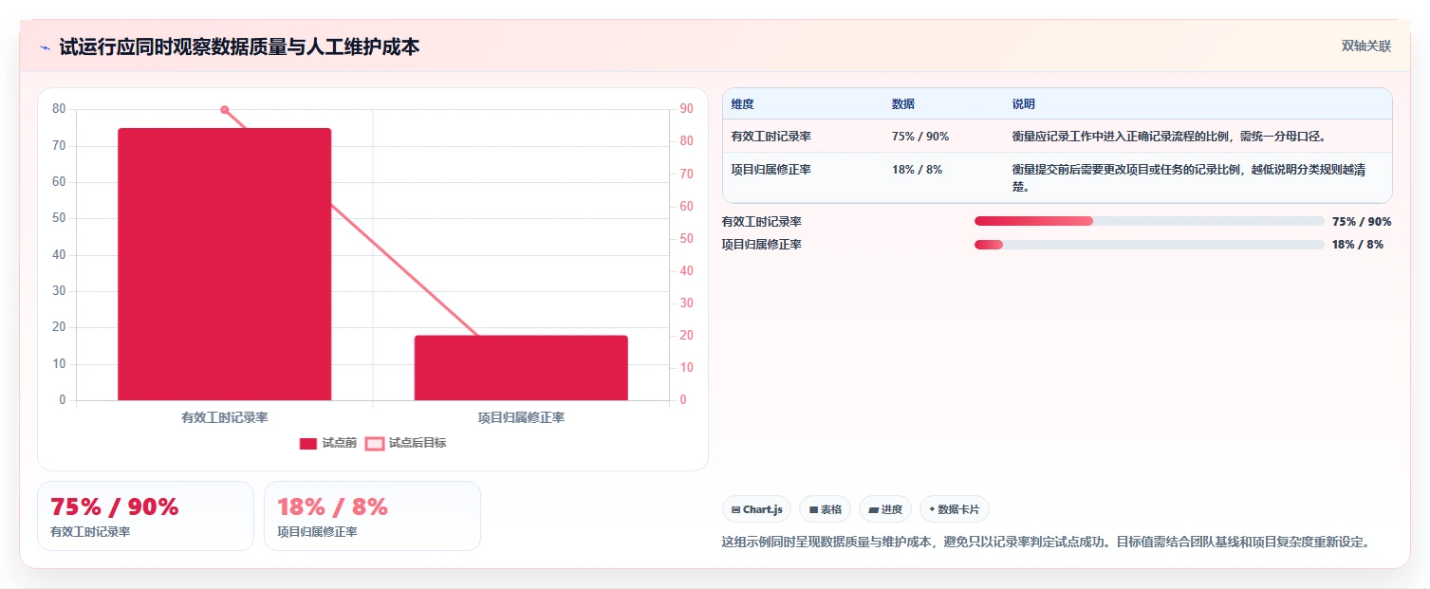Click the 有效工时记录率 x-axis label
This screenshot has width=1430, height=589.
pyautogui.click(x=225, y=417)
